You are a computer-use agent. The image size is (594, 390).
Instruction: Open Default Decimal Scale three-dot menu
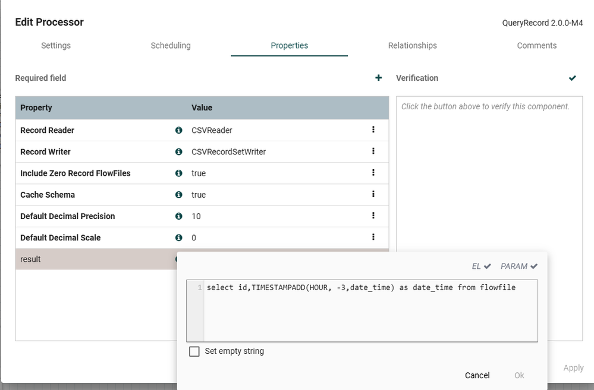(x=373, y=237)
